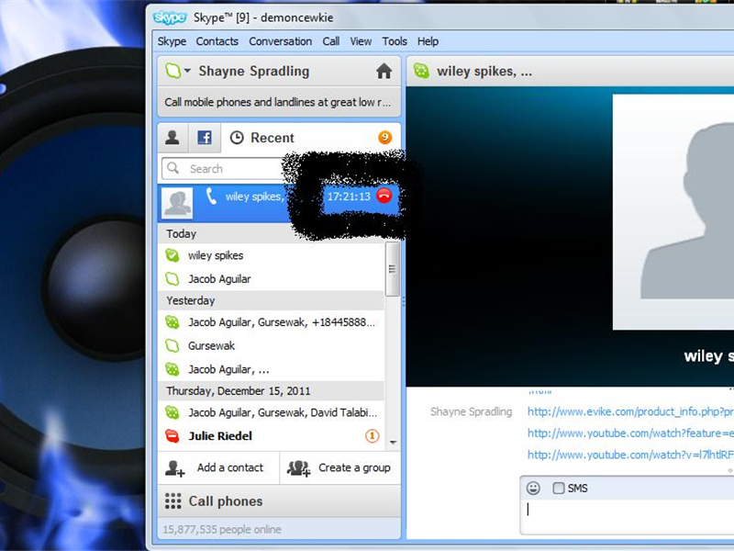Click the magnifier icon in the search box
Image resolution: width=734 pixels, height=551 pixels.
(173, 168)
